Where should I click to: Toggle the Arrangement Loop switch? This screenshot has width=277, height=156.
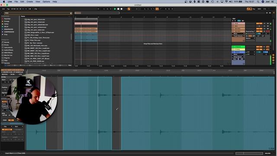(157, 9)
